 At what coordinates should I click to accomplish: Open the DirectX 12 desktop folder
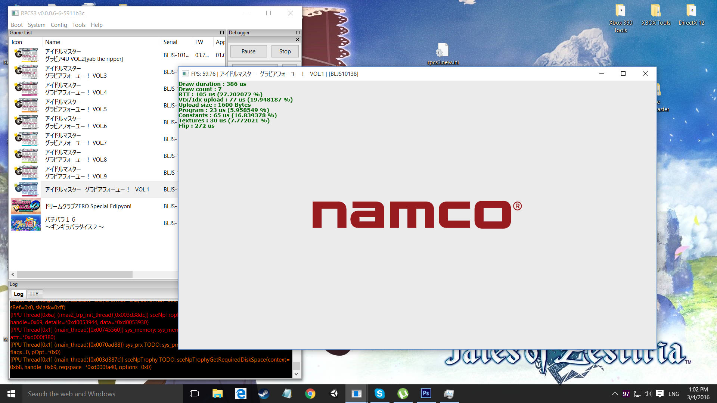[691, 15]
